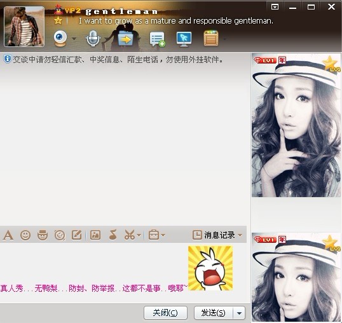Open the title bar dropdown menu box

tap(275, 7)
